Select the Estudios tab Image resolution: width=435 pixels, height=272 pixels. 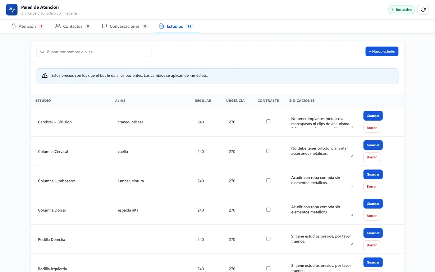tap(176, 26)
